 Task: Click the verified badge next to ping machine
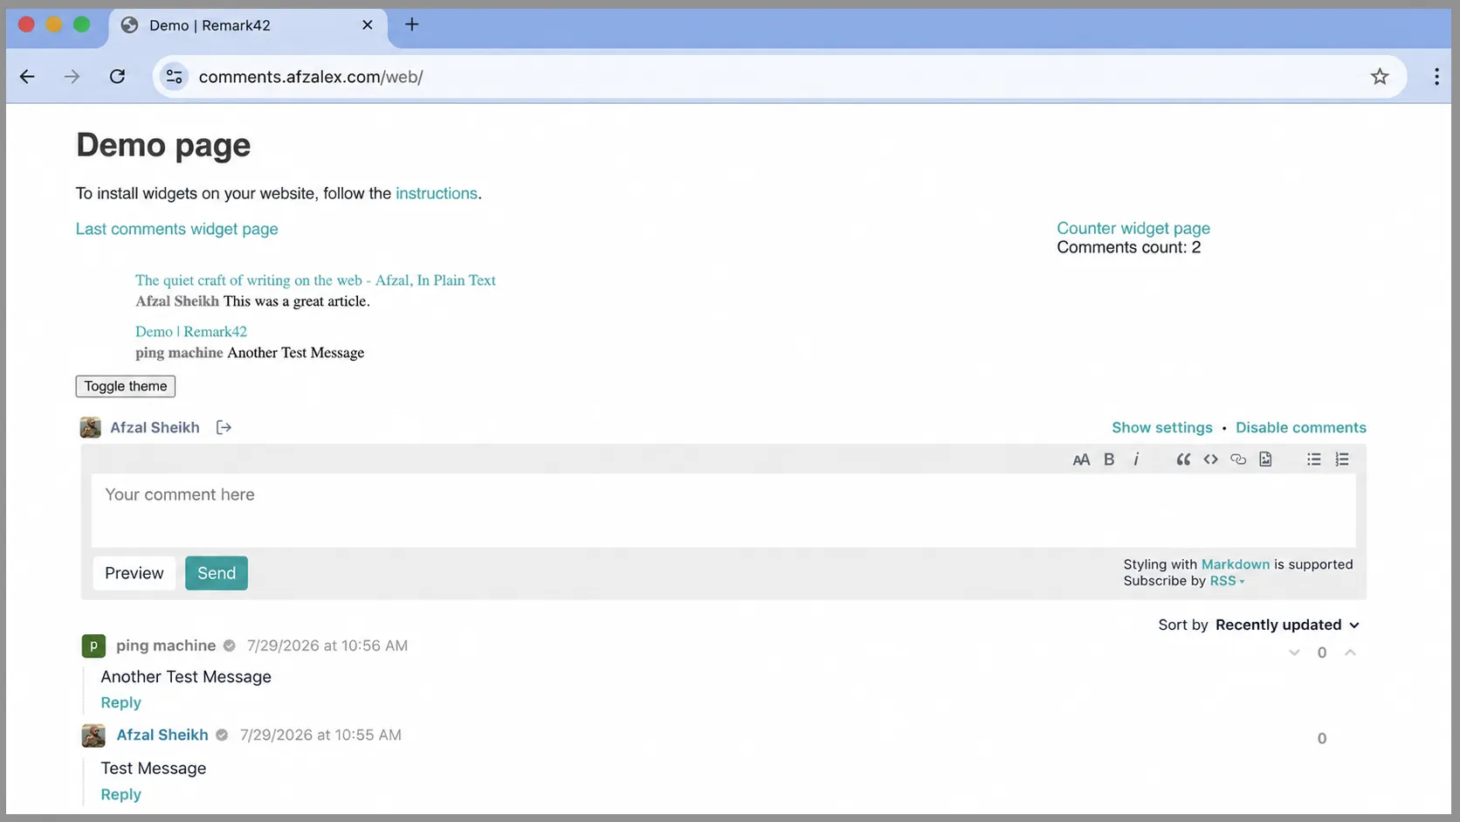point(230,646)
